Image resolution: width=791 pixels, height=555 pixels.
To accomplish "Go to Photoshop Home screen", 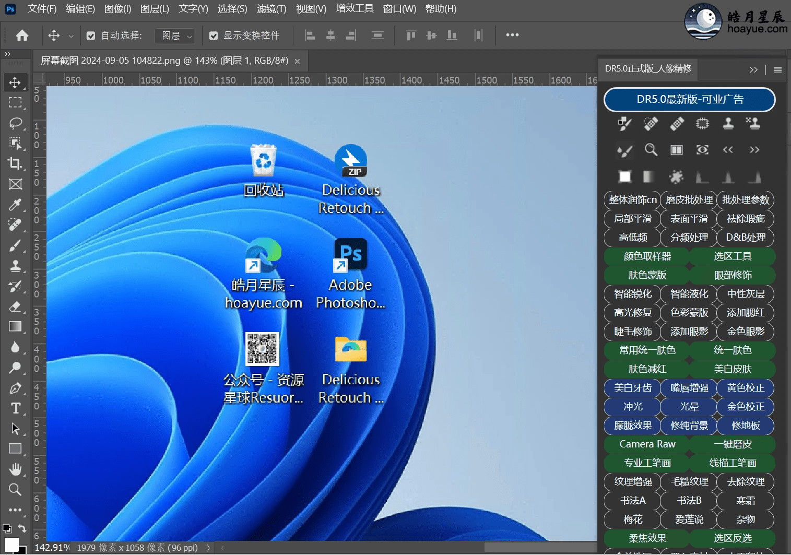I will click(22, 35).
